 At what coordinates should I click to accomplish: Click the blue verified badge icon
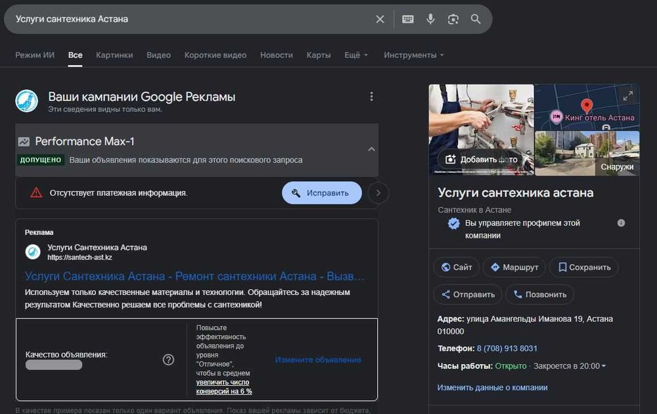point(453,223)
